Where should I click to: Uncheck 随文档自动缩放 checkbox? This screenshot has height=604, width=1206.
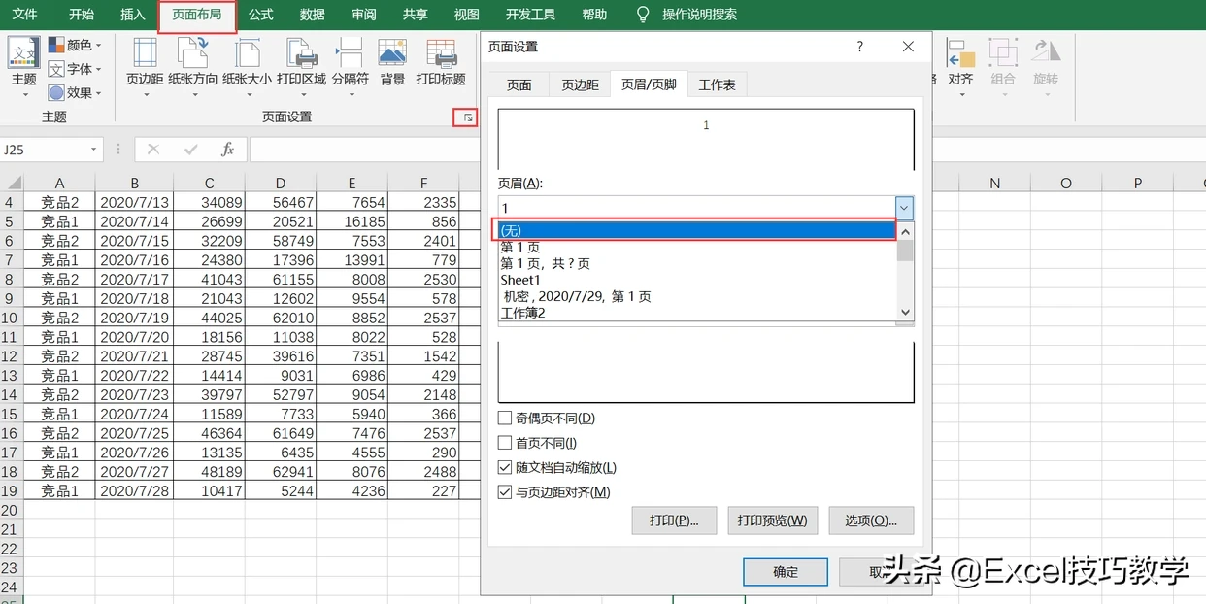[x=505, y=468]
